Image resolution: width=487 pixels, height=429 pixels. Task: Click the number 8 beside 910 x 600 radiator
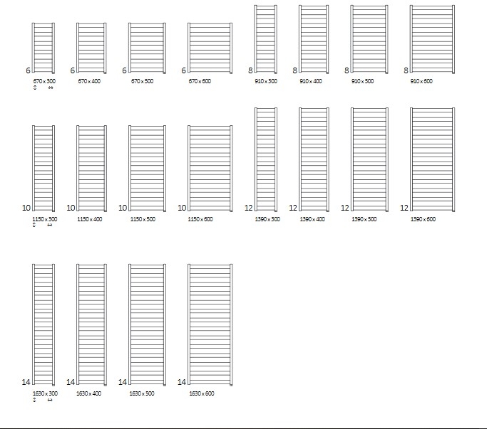(406, 70)
